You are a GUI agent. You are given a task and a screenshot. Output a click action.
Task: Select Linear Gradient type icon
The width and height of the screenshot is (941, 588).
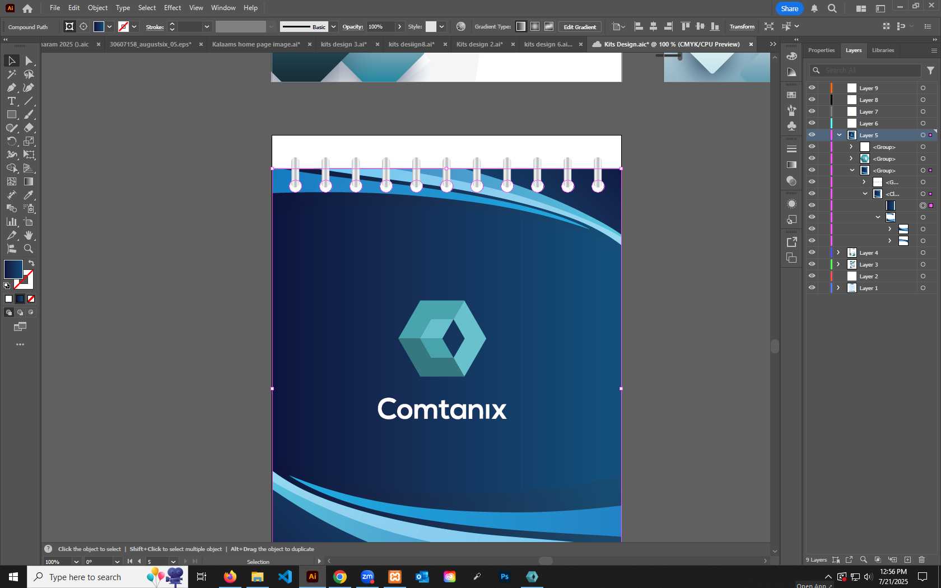point(521,26)
